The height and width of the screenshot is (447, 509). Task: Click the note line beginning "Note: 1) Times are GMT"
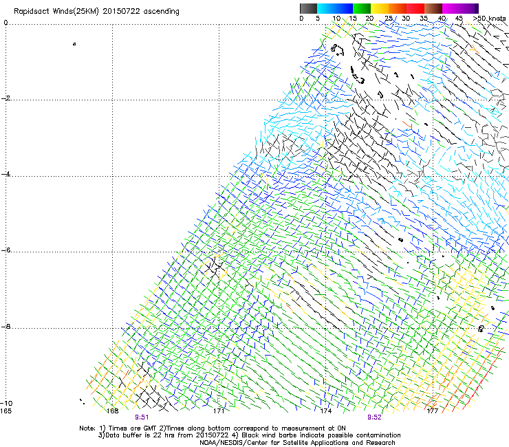point(213,428)
